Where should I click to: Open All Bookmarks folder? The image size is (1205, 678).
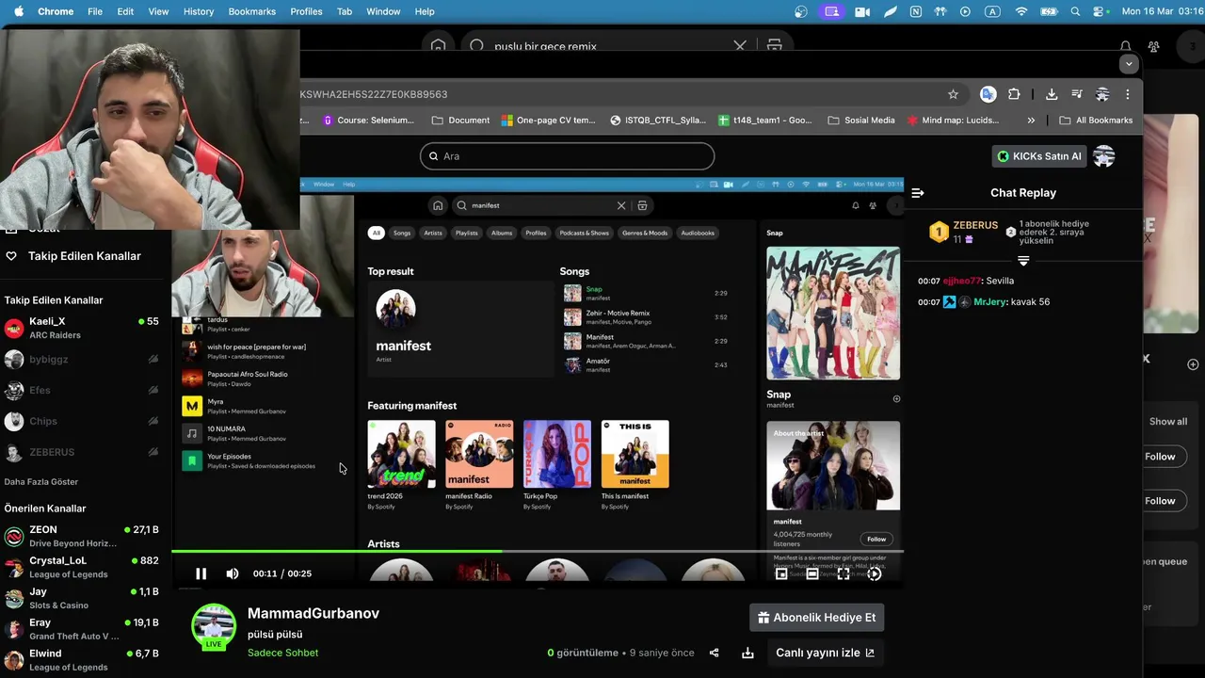(x=1096, y=121)
